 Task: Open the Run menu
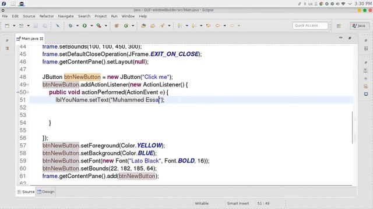(x=114, y=16)
